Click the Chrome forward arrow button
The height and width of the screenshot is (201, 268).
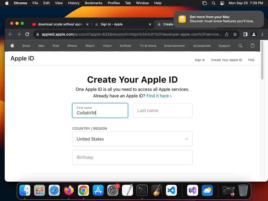19,34
